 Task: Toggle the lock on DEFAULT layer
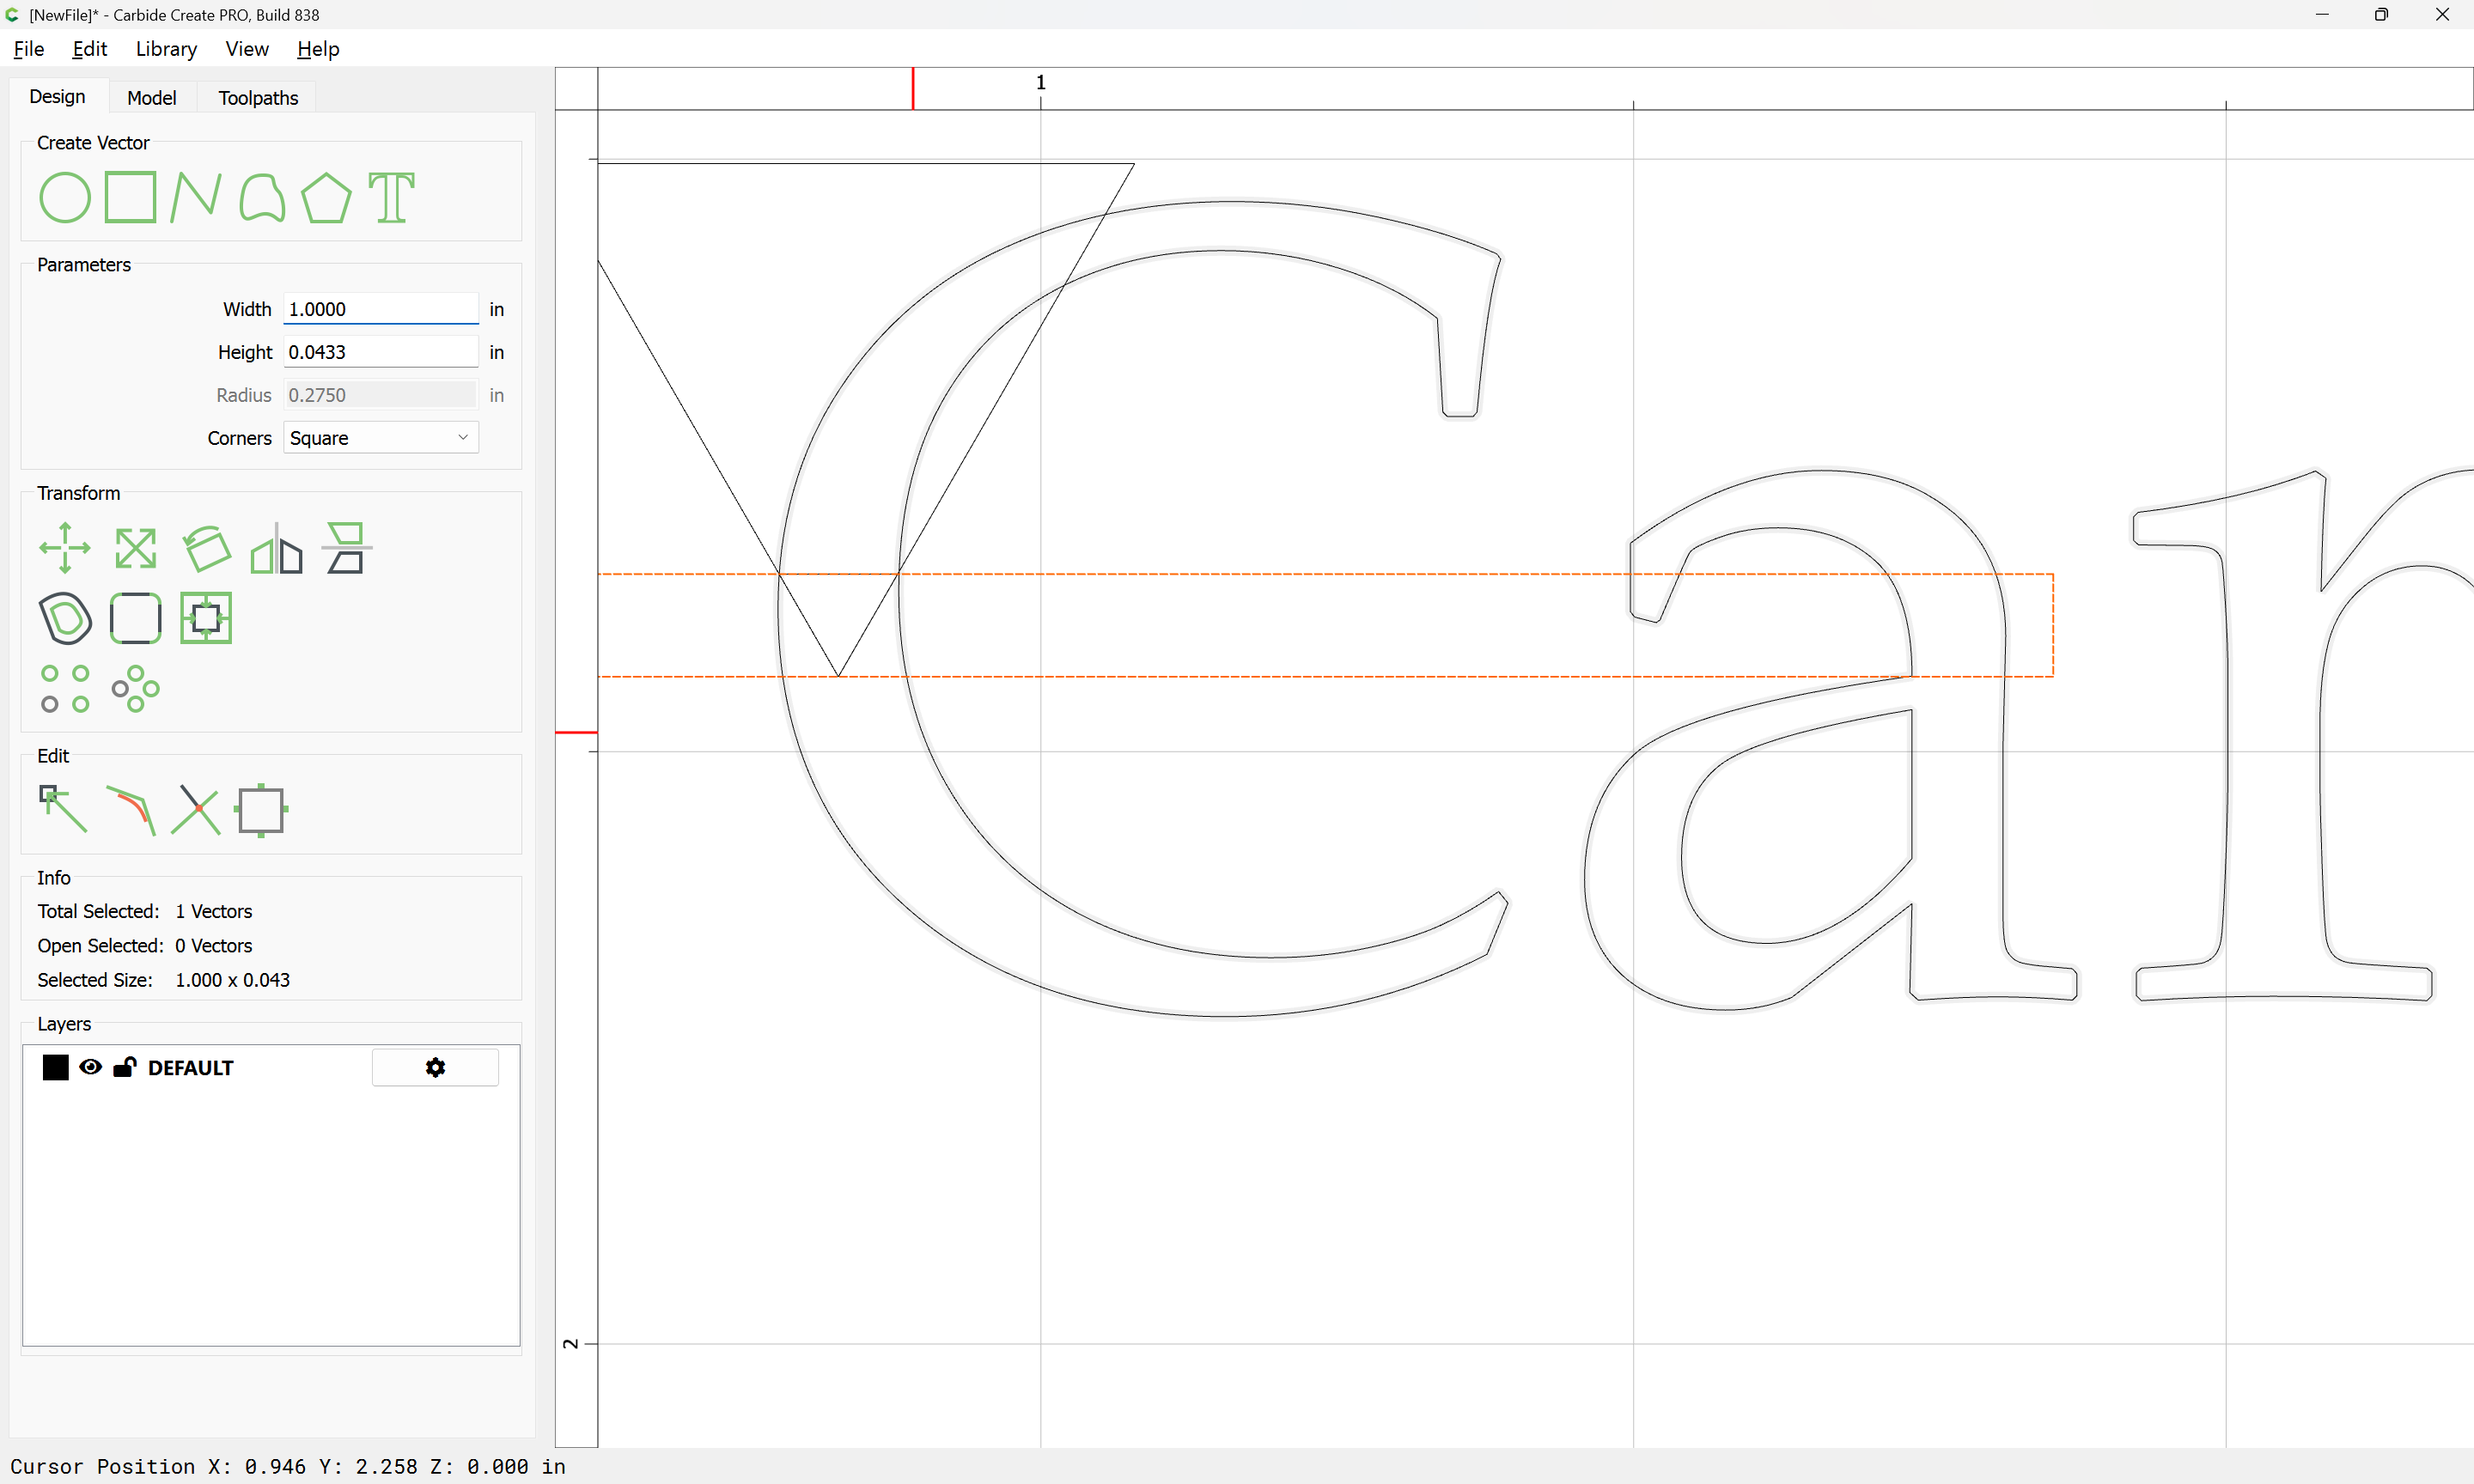coord(124,1067)
